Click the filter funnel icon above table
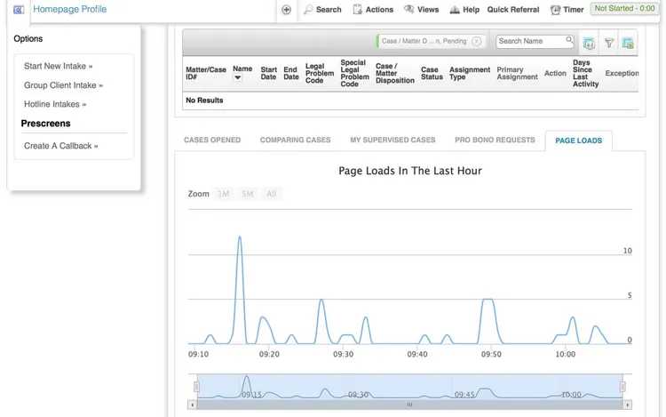This screenshot has width=666, height=417. pyautogui.click(x=609, y=43)
